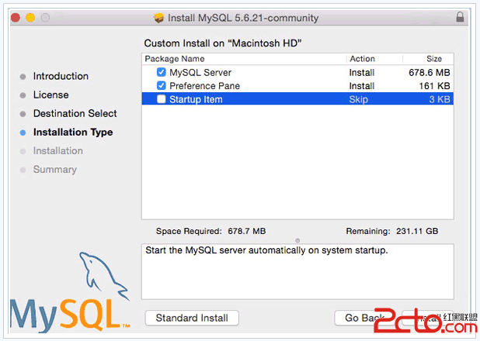Image resolution: width=480 pixels, height=341 pixels.
Task: Select the Preference Pane row name
Action: point(204,86)
